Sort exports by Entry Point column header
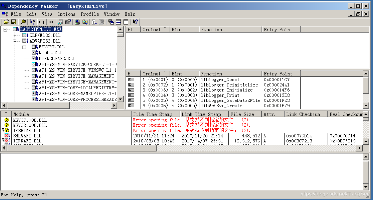373x200 pixels. (x=281, y=74)
